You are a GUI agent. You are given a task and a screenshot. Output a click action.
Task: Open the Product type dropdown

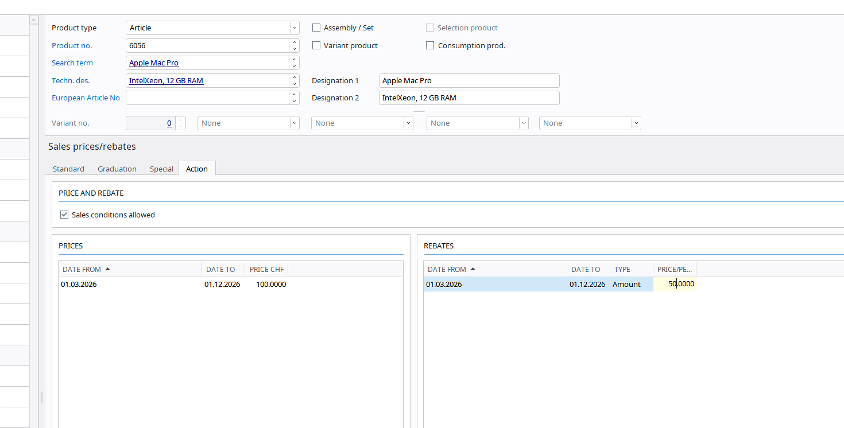coord(295,28)
